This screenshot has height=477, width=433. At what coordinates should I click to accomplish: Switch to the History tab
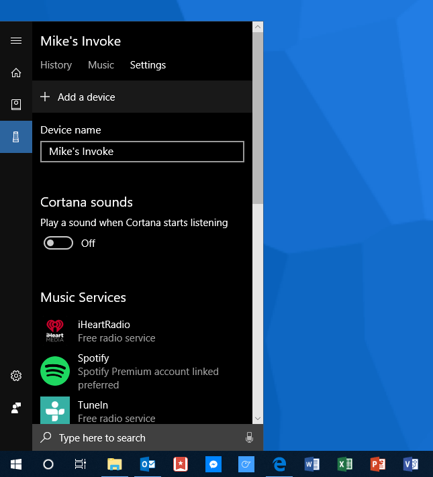coord(56,65)
